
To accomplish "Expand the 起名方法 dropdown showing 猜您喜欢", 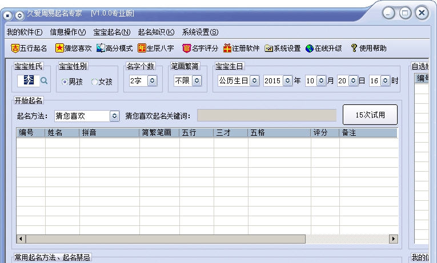I will (115, 116).
